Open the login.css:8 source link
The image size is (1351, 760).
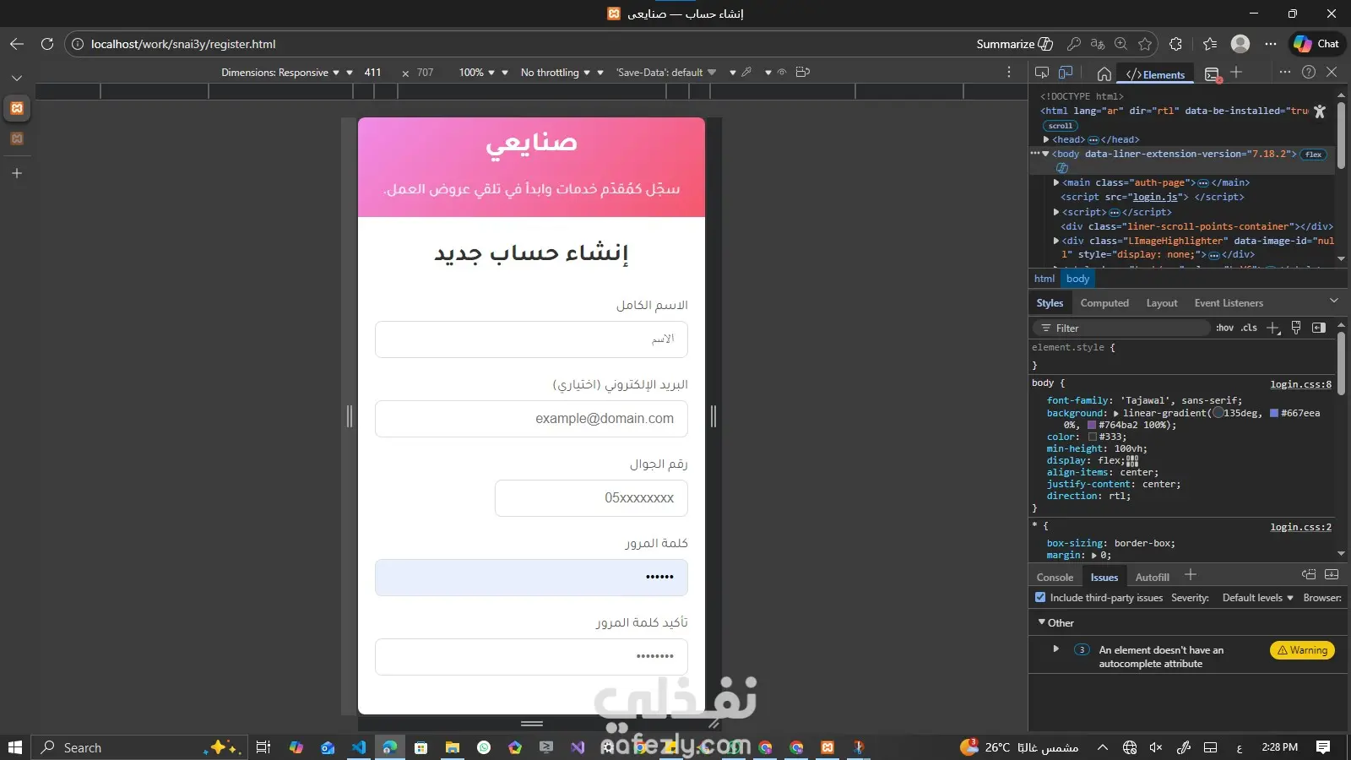click(1300, 384)
